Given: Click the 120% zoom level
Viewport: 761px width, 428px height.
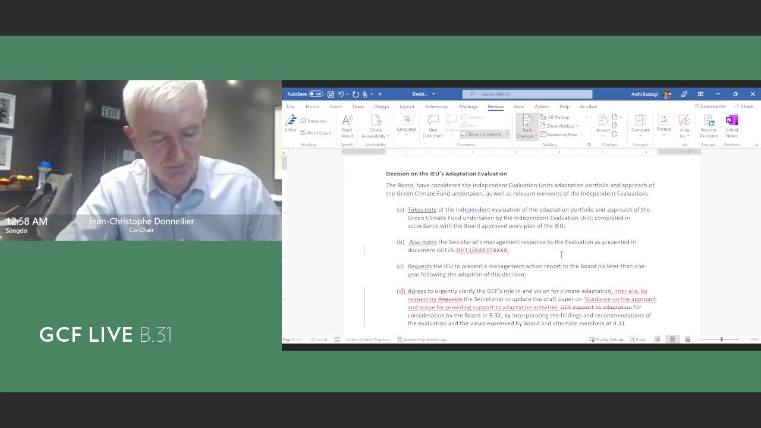Looking at the screenshot, I should [x=753, y=339].
